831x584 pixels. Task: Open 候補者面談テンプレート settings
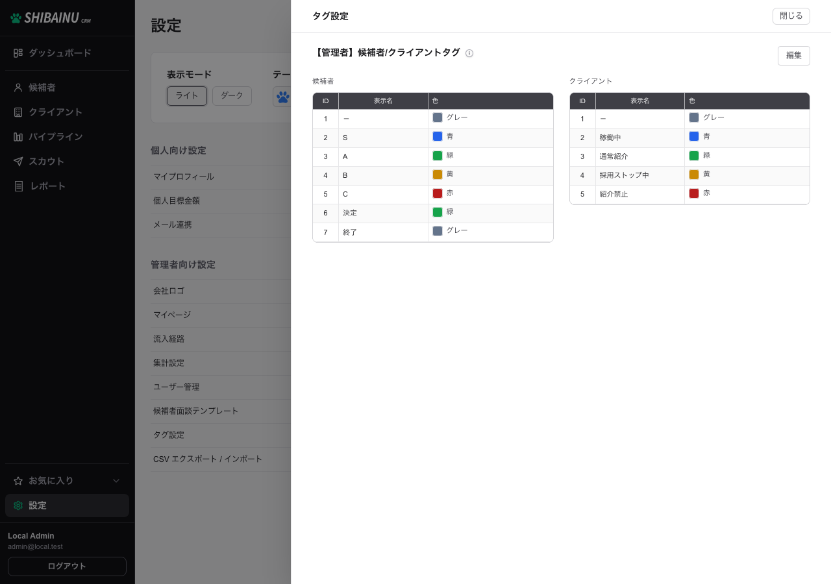click(x=196, y=411)
